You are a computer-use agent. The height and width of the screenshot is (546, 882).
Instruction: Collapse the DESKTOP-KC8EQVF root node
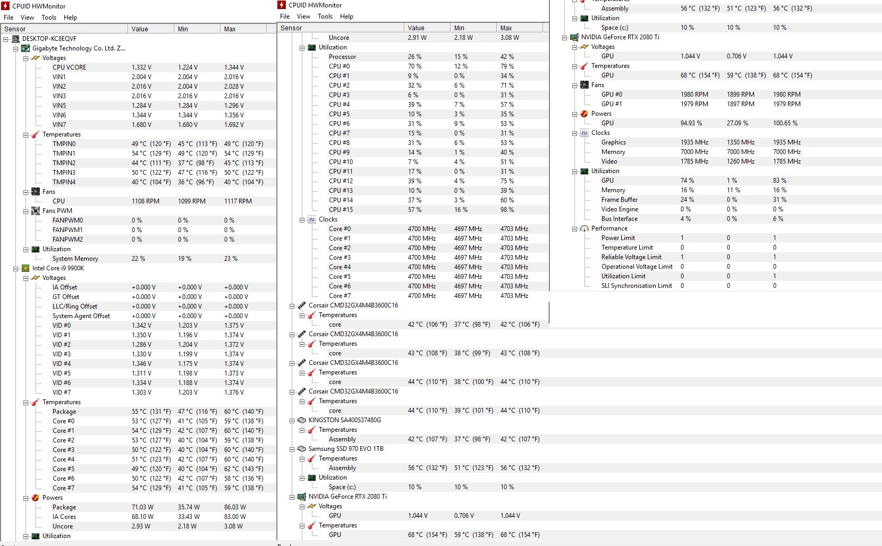(x=5, y=39)
